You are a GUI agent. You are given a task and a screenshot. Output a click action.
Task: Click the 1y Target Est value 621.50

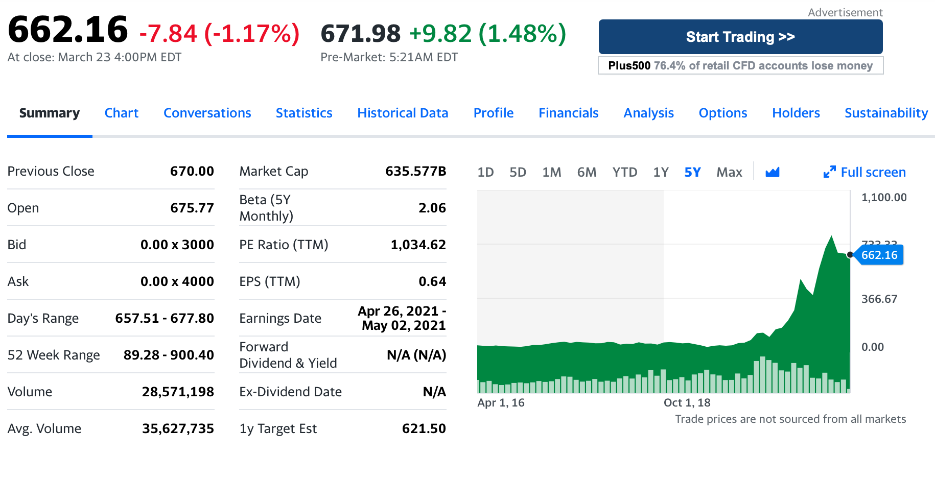pos(424,428)
